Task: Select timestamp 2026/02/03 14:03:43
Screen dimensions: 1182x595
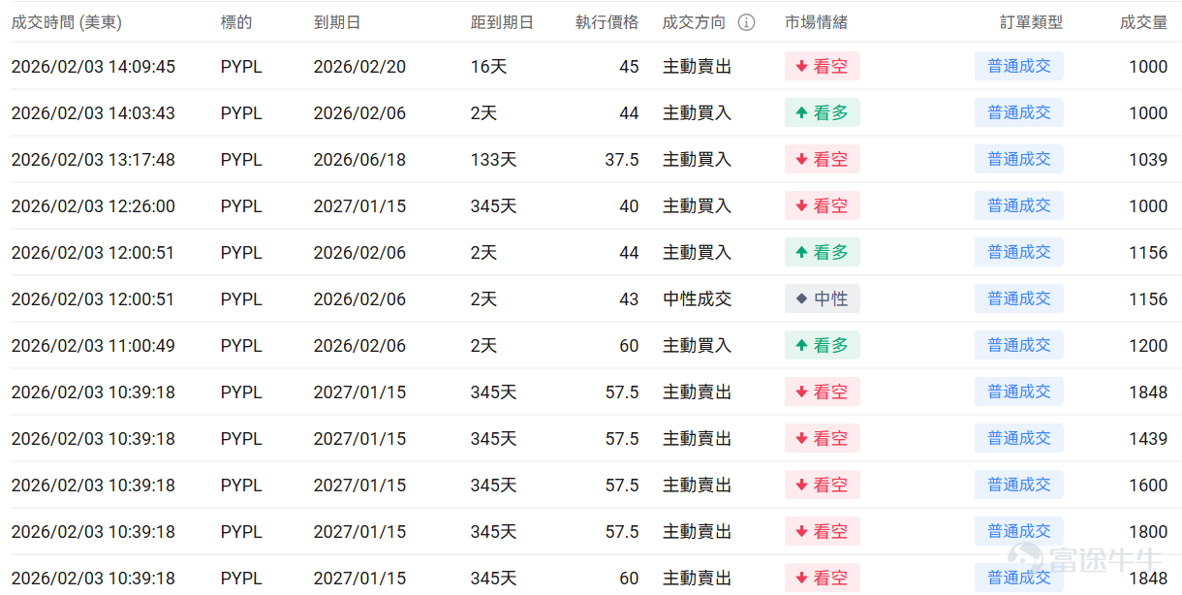Action: point(93,113)
